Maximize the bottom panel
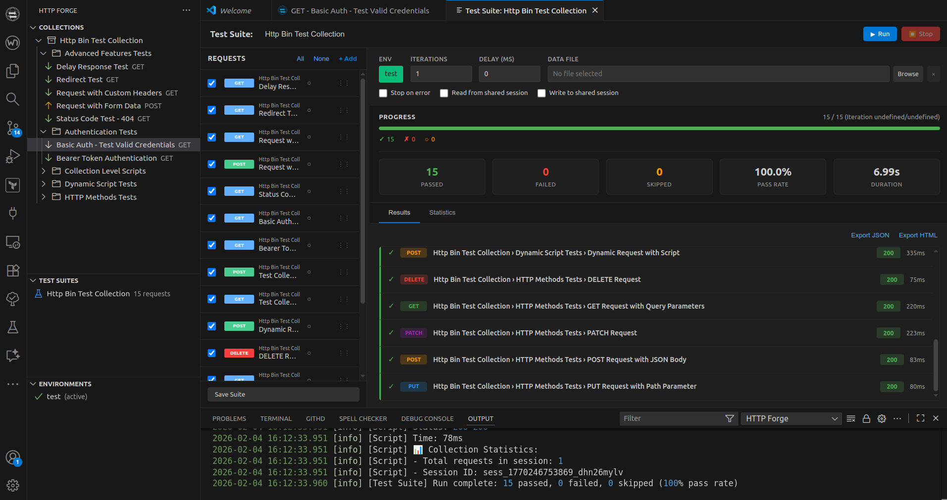The width and height of the screenshot is (947, 500). coord(921,418)
